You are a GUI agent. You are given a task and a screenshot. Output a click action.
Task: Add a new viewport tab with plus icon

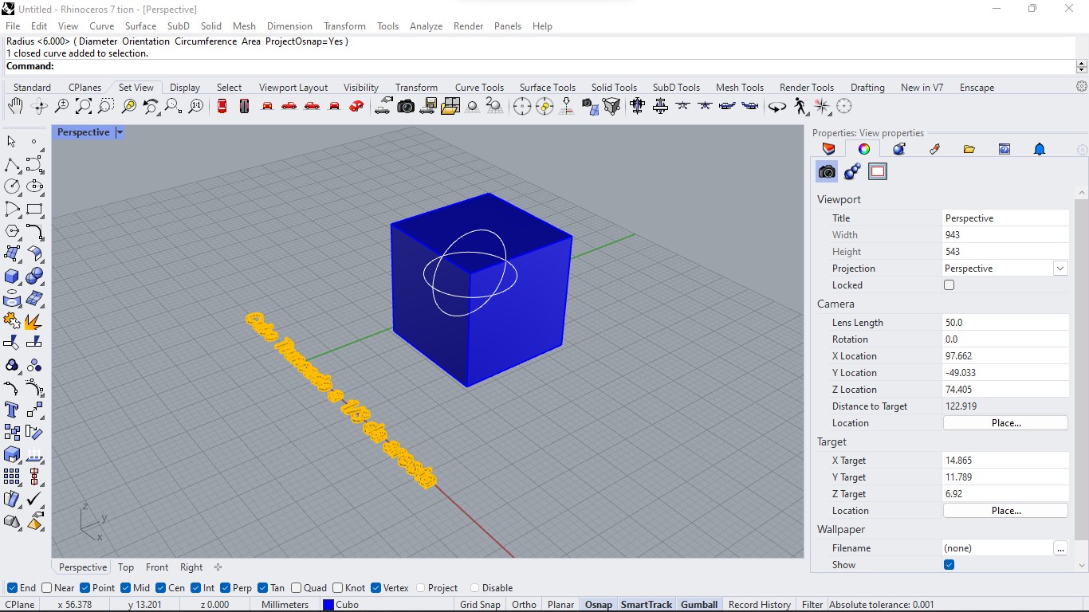click(218, 567)
